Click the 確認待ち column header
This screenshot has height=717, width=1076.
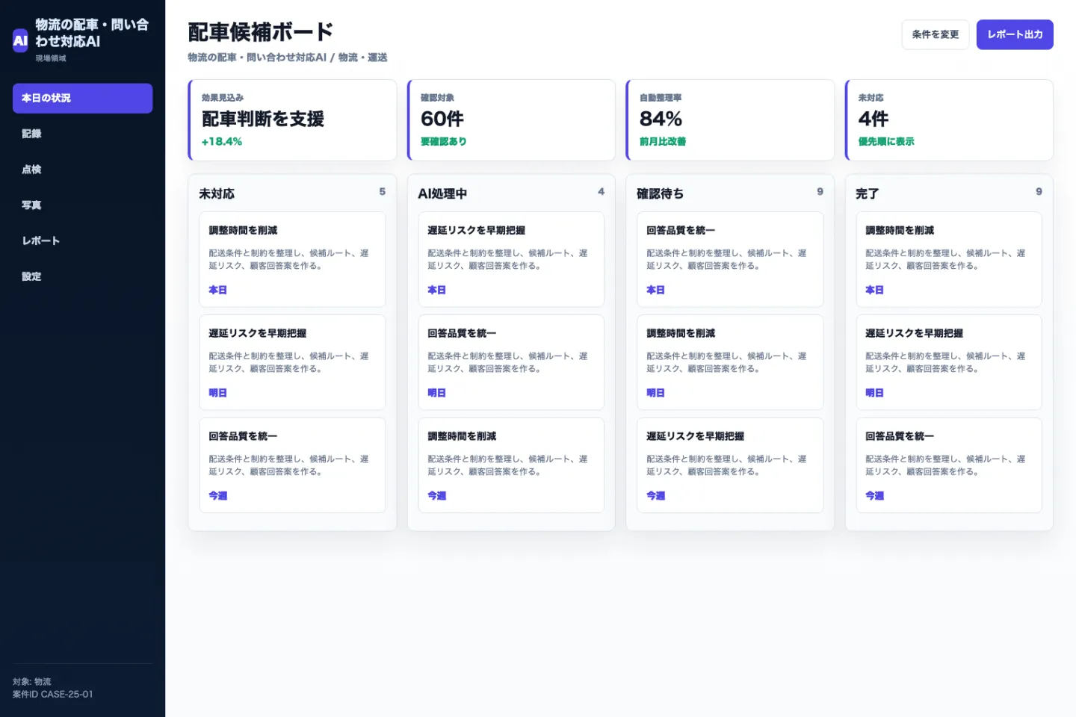[660, 193]
